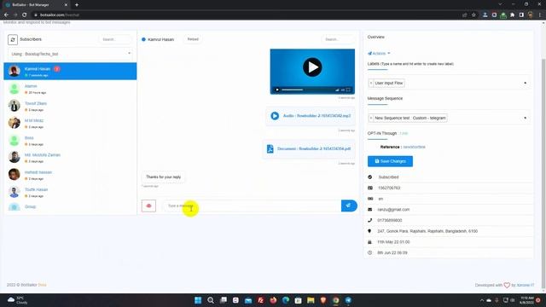Viewport: 546px width, 307px height.
Task: Click the page vertical scrollbar
Action: point(543,174)
